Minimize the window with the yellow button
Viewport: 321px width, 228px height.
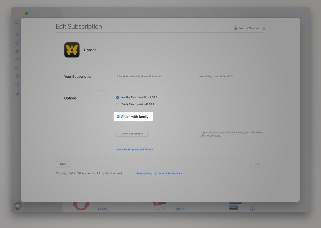click(x=22, y=14)
